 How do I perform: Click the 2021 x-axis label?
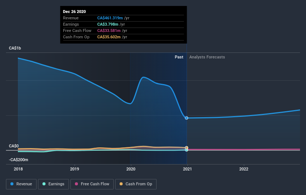(x=187, y=169)
